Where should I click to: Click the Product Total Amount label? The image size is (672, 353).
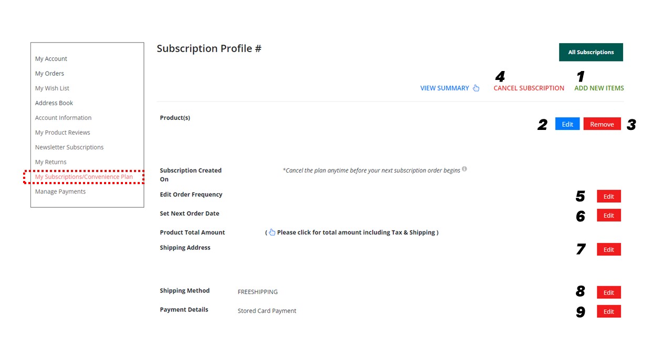[192, 232]
